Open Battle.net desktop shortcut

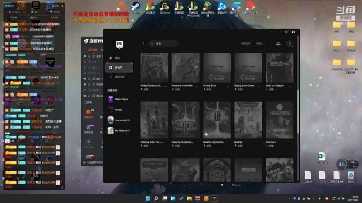222,8
